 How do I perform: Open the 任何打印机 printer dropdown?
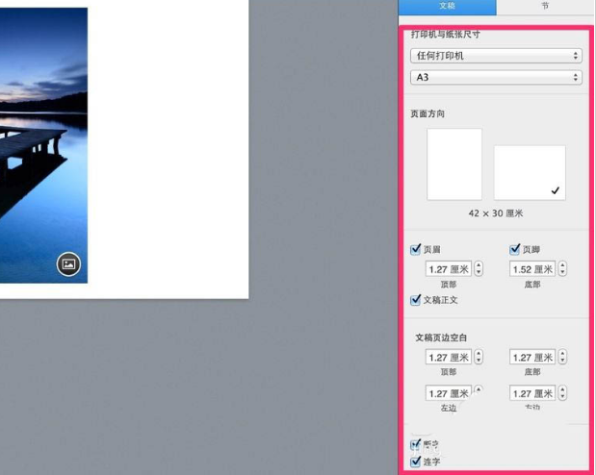tap(496, 56)
